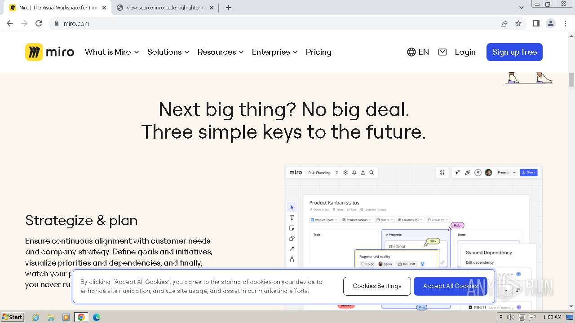Open Cookies Settings
The image size is (575, 323).
[x=377, y=286]
